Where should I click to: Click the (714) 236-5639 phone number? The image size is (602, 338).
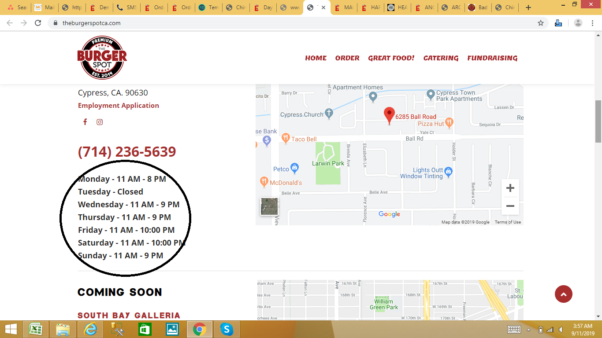[127, 152]
